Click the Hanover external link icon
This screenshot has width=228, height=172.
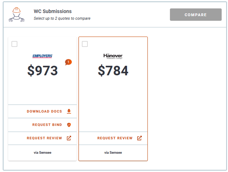(x=139, y=138)
